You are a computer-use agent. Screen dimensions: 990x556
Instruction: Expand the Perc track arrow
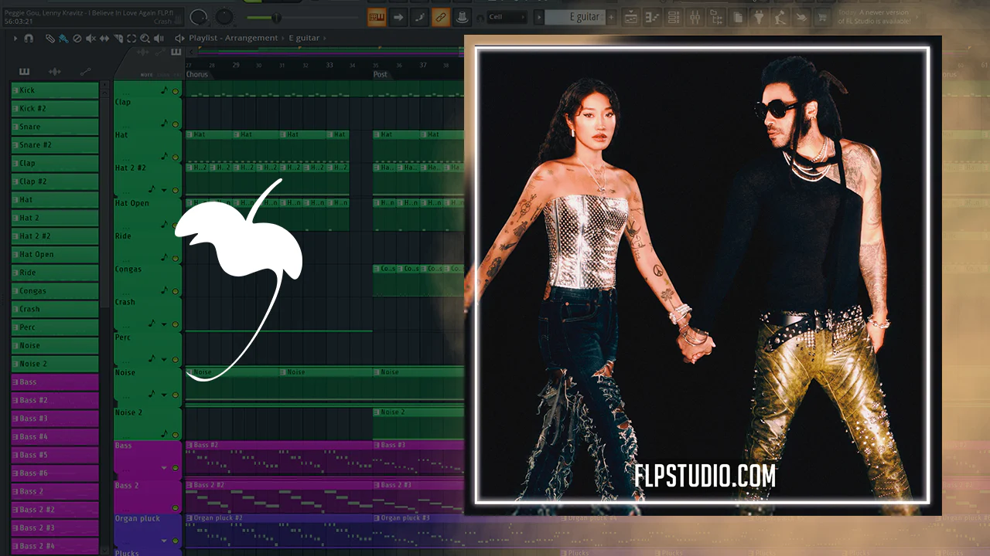[164, 359]
